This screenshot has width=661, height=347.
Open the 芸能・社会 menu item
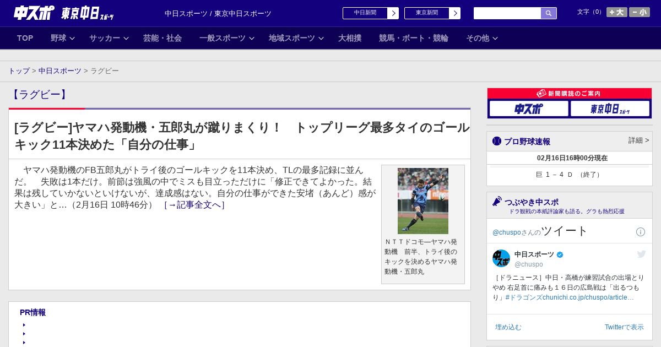162,38
